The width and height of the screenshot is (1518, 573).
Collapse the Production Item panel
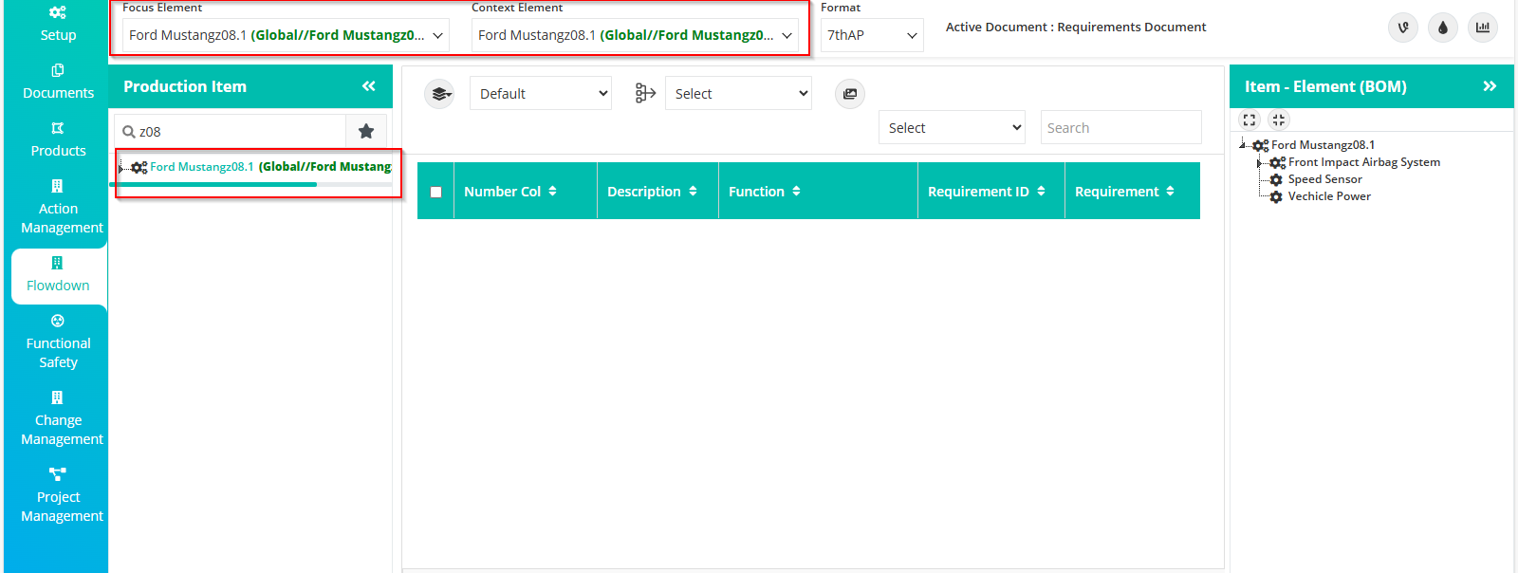(369, 86)
